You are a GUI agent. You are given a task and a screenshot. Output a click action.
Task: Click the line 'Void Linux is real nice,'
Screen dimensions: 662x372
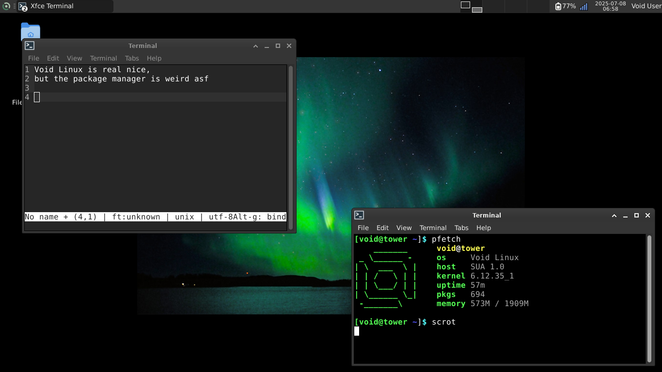tap(93, 69)
